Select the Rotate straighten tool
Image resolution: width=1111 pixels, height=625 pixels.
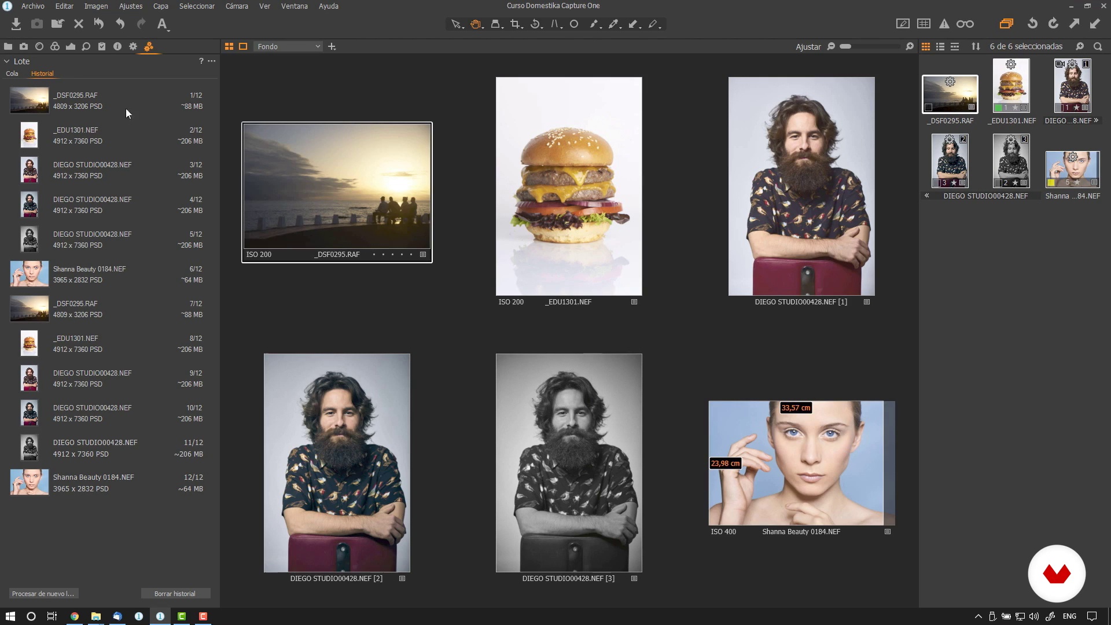click(536, 24)
